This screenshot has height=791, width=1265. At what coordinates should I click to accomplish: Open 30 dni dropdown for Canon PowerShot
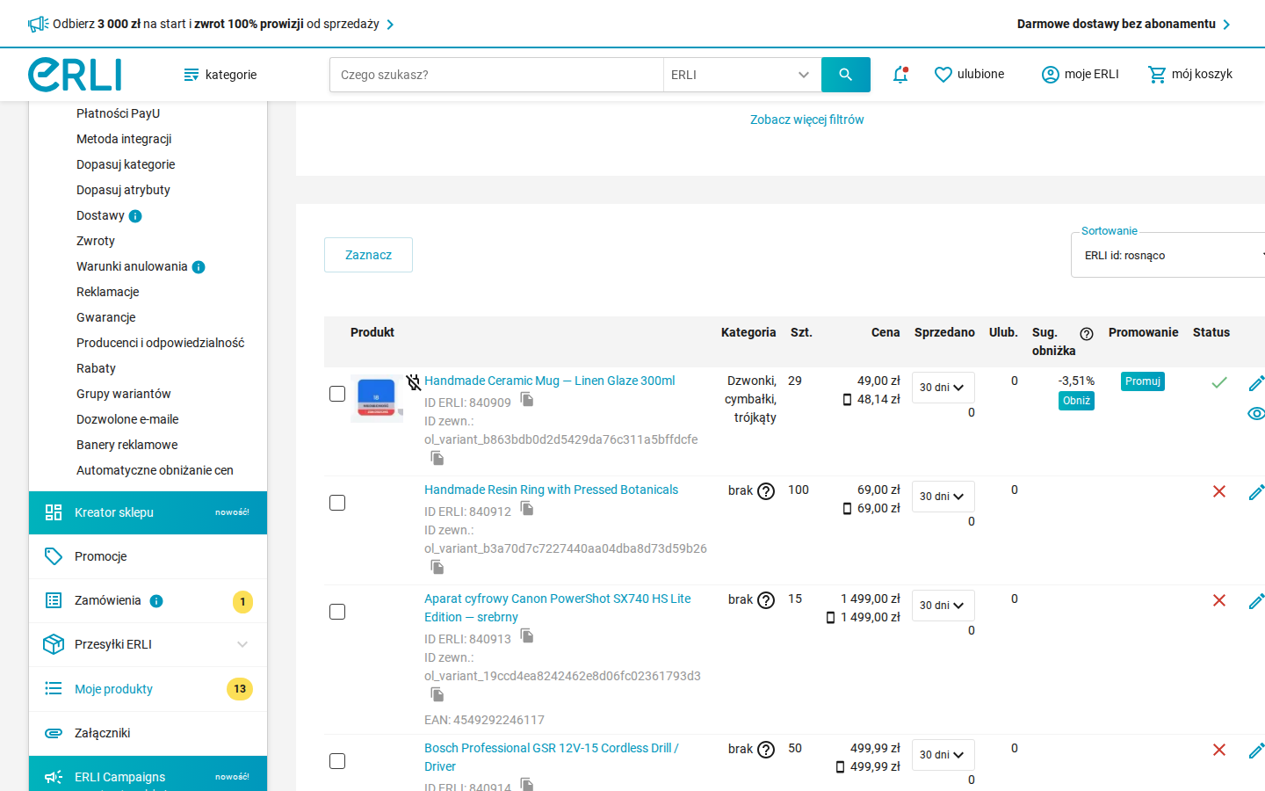coord(943,606)
